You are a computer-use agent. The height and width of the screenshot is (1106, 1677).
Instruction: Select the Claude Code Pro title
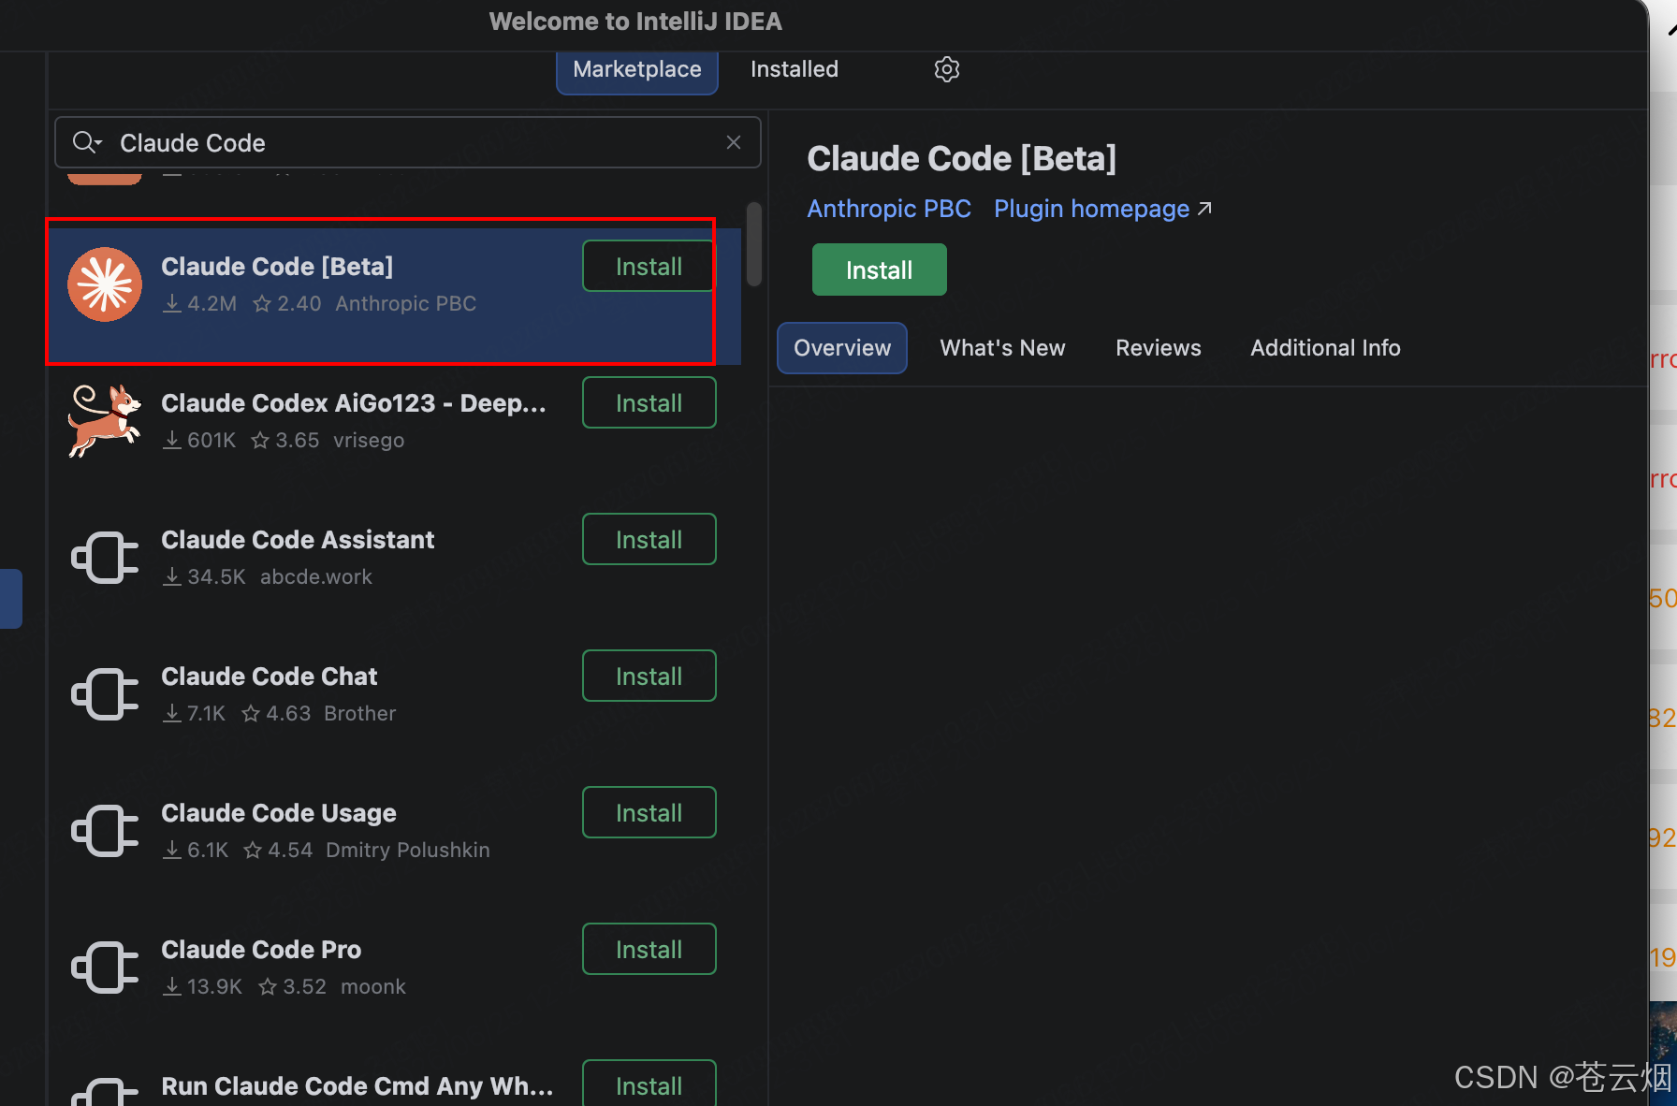261,950
